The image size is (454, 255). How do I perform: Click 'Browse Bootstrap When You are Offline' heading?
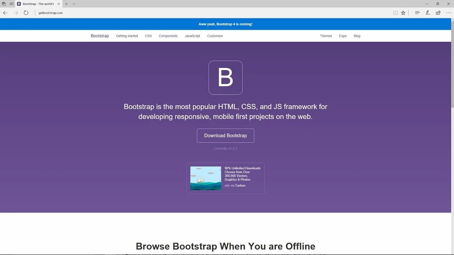(226, 246)
